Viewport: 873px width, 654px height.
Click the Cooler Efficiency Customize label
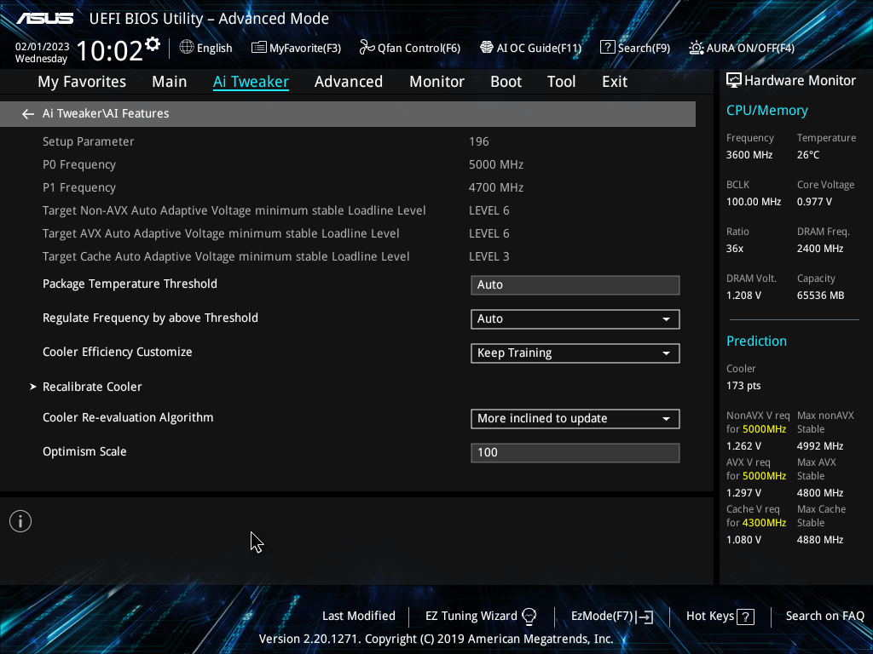(x=118, y=352)
